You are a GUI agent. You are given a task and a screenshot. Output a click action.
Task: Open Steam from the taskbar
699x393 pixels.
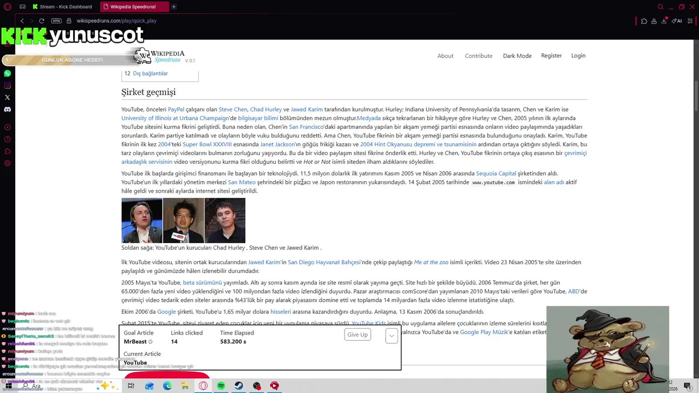pyautogui.click(x=239, y=386)
